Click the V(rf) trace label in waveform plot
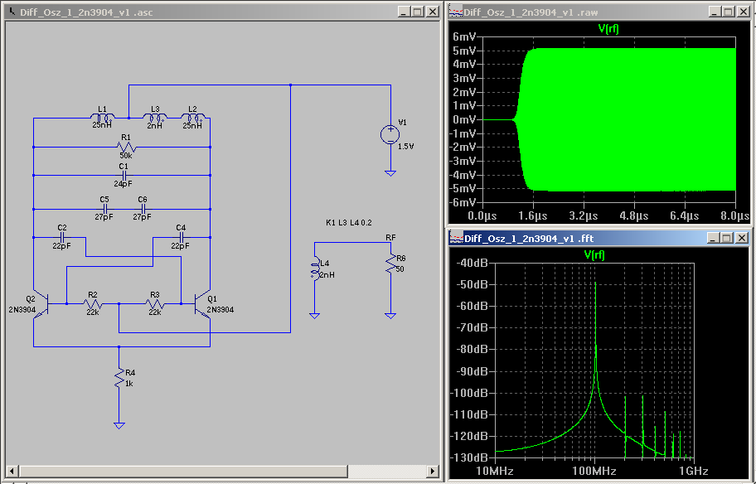The width and height of the screenshot is (756, 484). tap(608, 29)
